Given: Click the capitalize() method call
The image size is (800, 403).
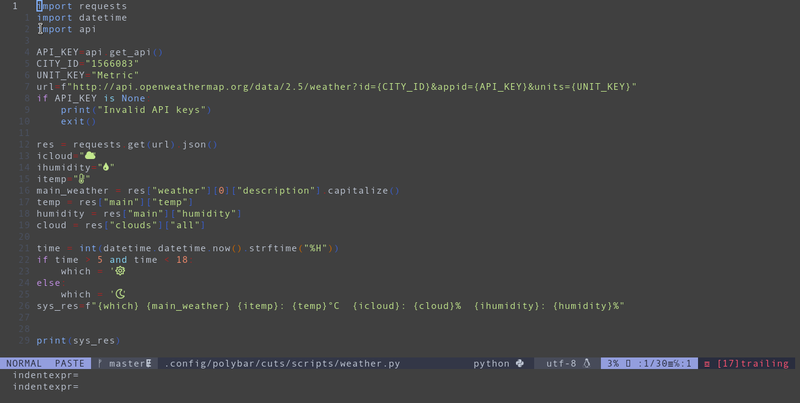Looking at the screenshot, I should [x=364, y=191].
